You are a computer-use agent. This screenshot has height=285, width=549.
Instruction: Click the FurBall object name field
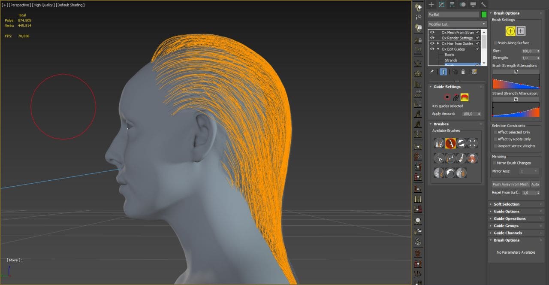coord(454,15)
